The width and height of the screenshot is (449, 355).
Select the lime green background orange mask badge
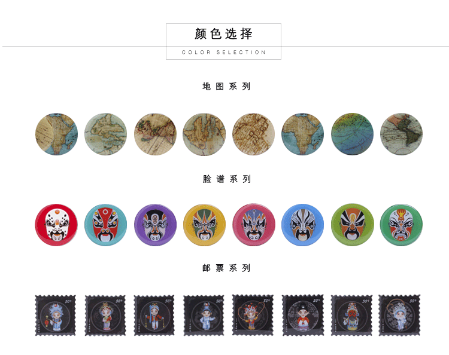click(x=352, y=225)
